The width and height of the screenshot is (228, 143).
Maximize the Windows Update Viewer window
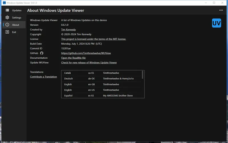click(x=214, y=3)
